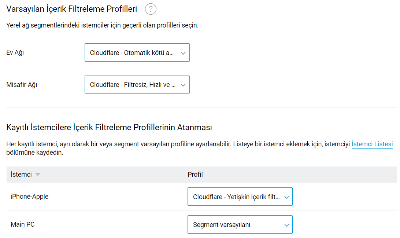Click the Misafir Ağı label
Image resolution: width=400 pixels, height=238 pixels.
click(x=22, y=85)
